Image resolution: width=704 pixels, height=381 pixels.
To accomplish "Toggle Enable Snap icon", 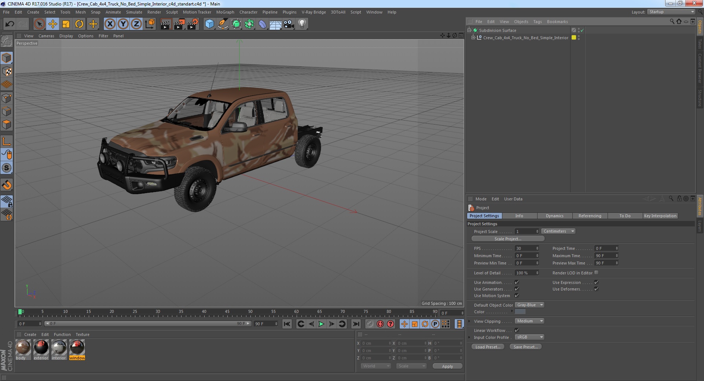I will point(7,185).
